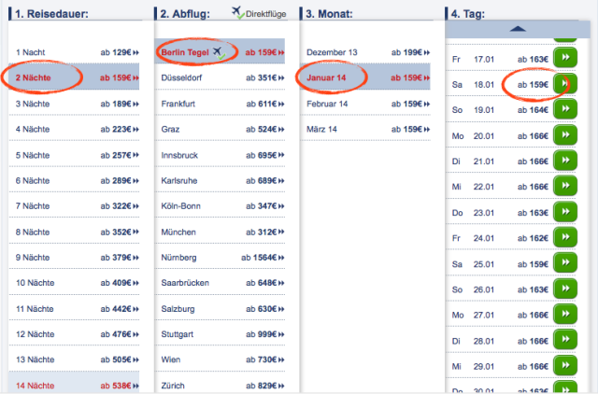The image size is (598, 394).
Task: Select 5 Nächte trip duration
Action: (74, 155)
